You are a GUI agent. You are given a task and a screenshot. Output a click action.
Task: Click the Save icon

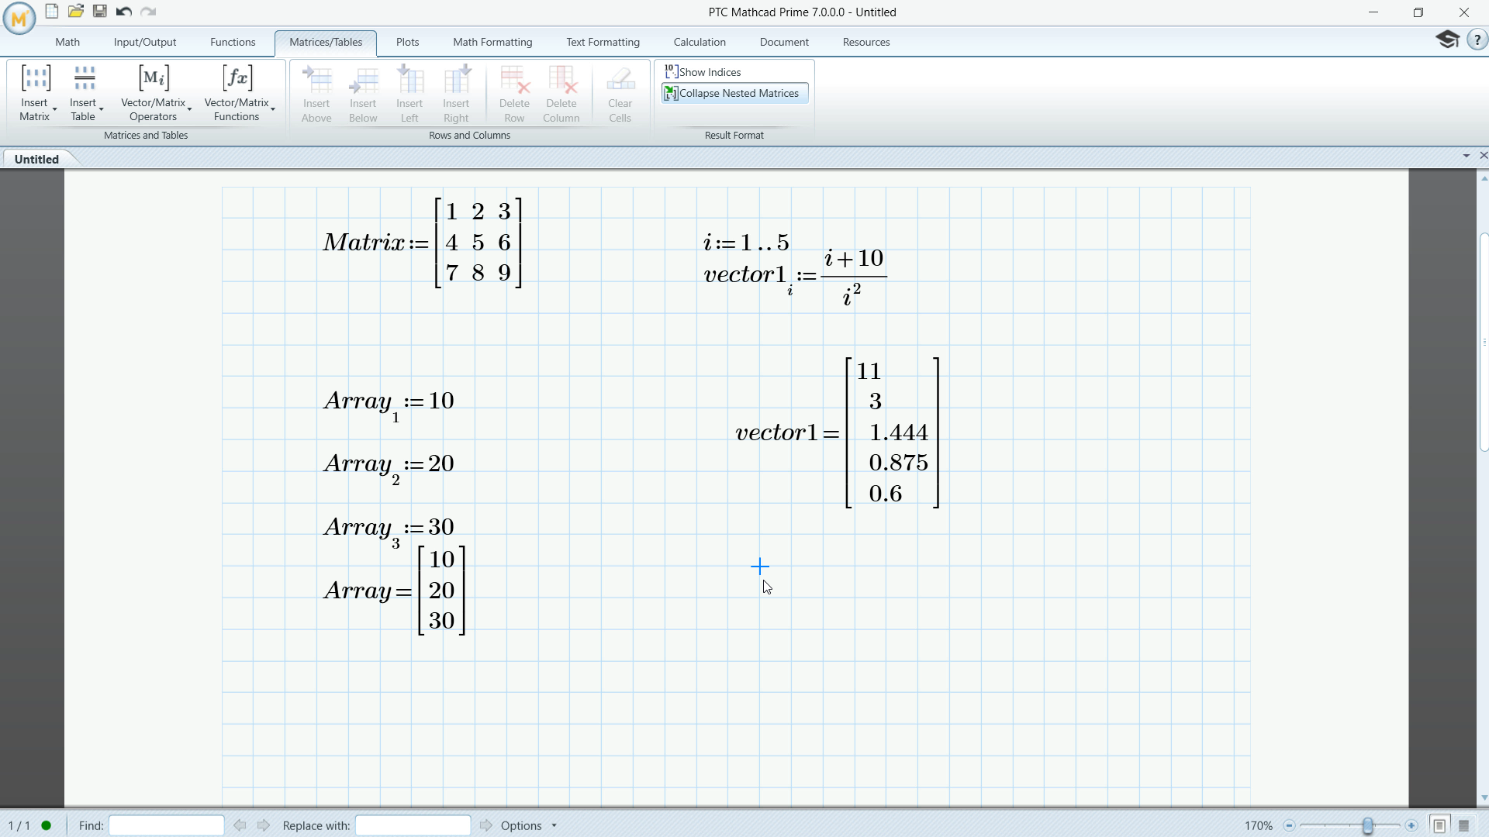[100, 11]
